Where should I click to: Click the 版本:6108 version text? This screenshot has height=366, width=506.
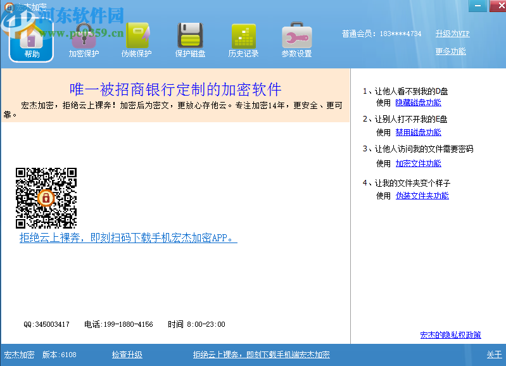click(60, 355)
